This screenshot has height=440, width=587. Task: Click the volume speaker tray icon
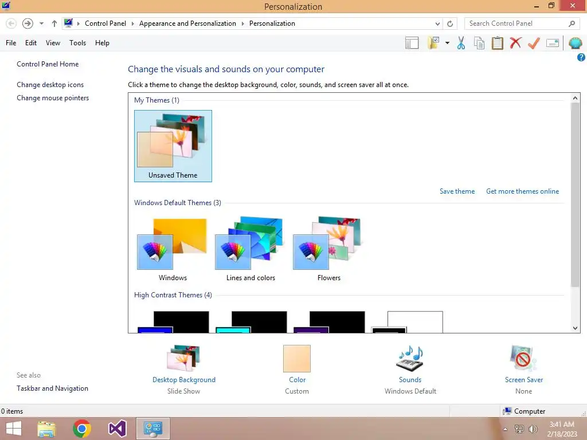[533, 429]
